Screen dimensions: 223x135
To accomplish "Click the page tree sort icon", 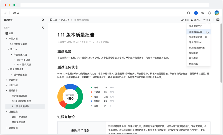I will point(43,28).
